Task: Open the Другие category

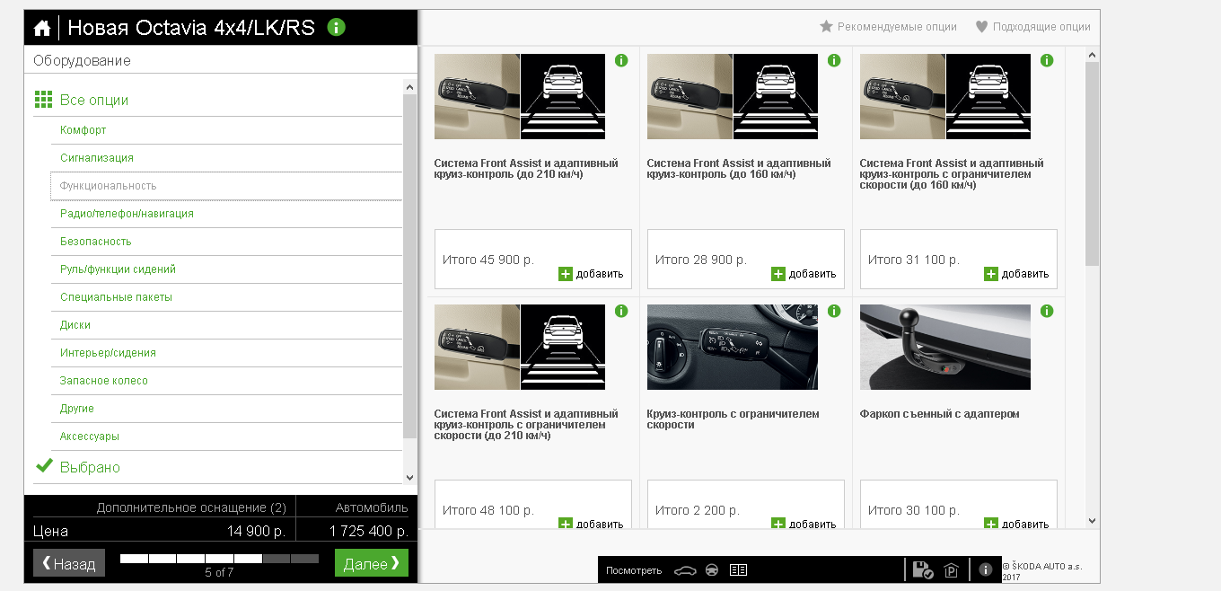Action: [226, 409]
